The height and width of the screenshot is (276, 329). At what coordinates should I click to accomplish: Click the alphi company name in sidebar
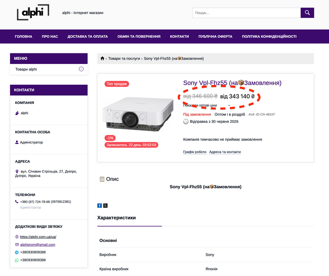pos(24,113)
